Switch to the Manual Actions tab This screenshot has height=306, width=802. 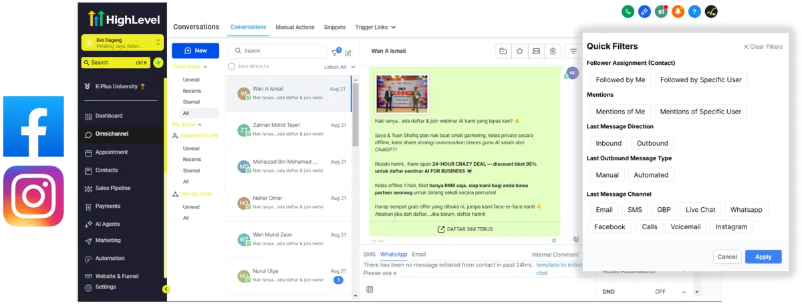[295, 27]
